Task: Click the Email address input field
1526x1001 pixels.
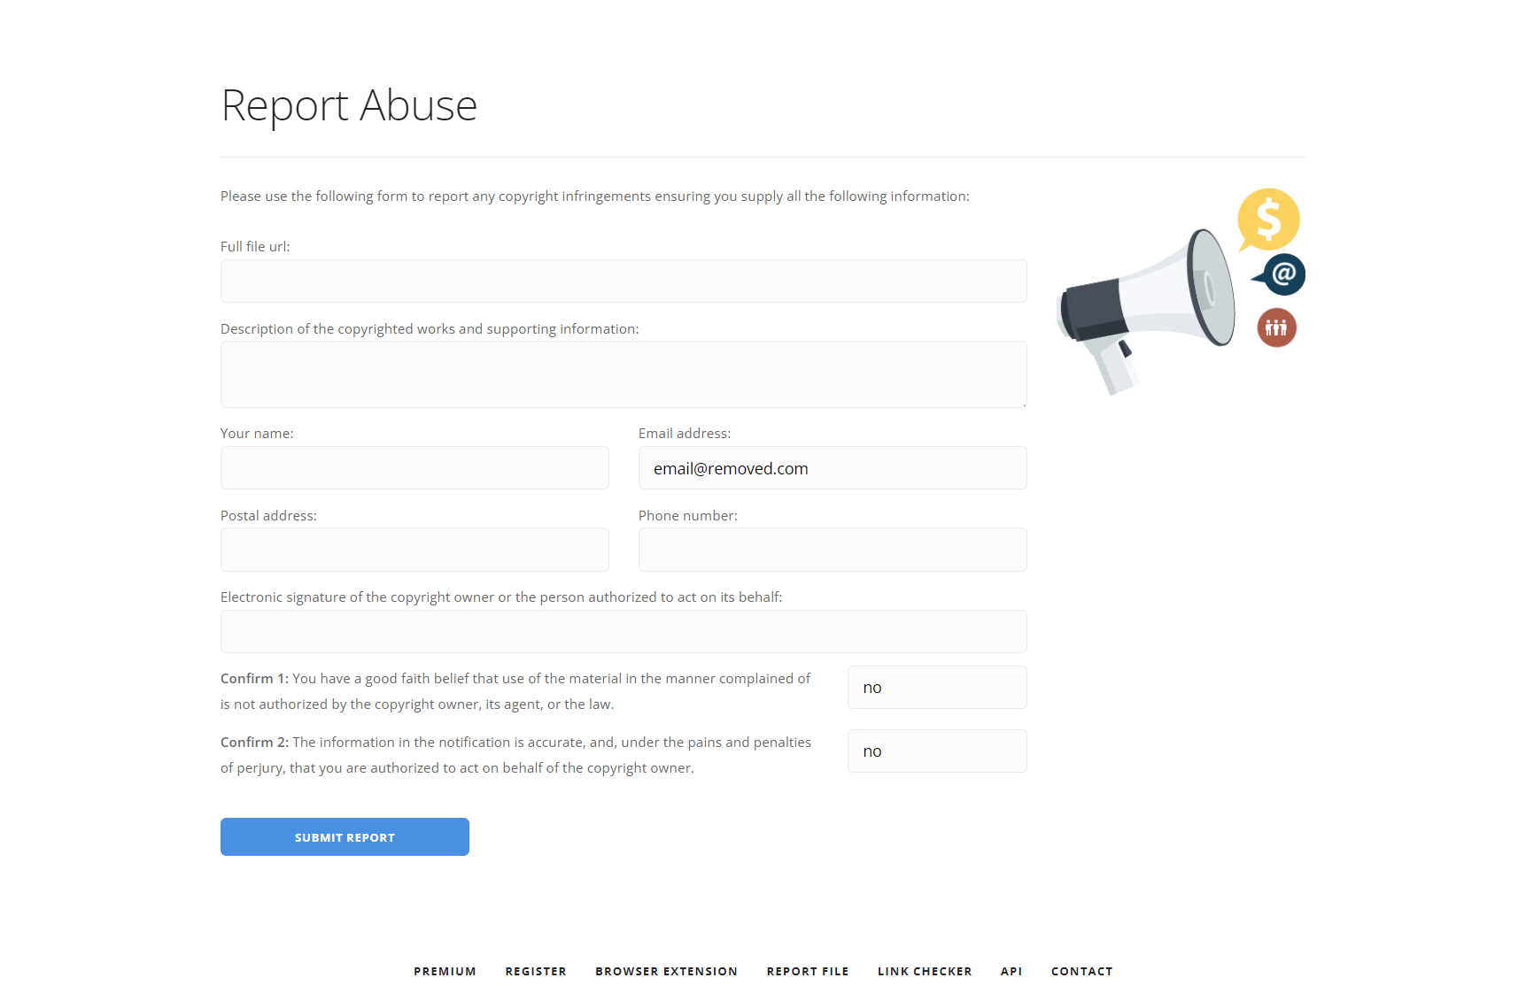Action: click(x=833, y=468)
